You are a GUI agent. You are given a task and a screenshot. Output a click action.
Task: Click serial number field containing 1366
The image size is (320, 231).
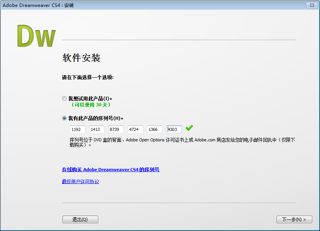coord(155,129)
